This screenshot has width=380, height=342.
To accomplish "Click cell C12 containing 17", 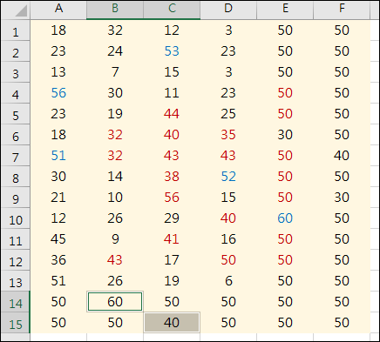I will coord(172,260).
